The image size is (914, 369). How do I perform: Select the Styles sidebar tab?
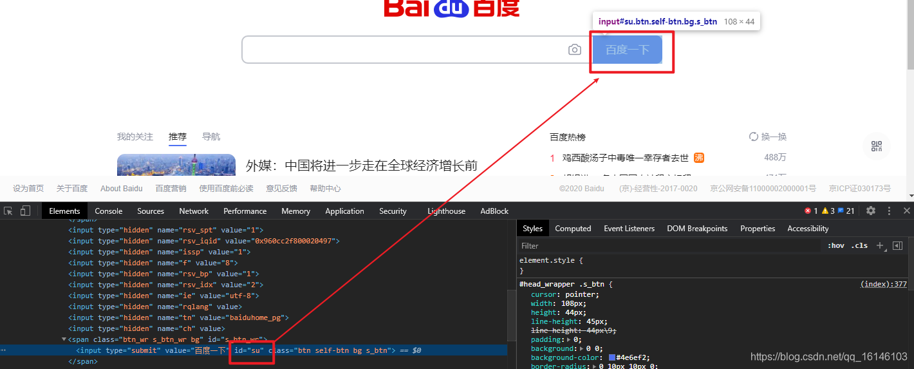click(x=532, y=228)
